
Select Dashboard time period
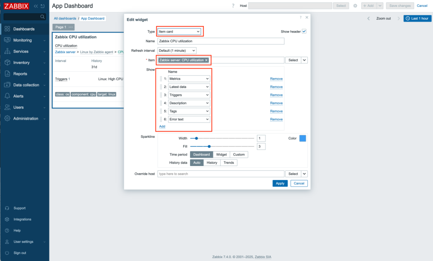click(x=201, y=155)
